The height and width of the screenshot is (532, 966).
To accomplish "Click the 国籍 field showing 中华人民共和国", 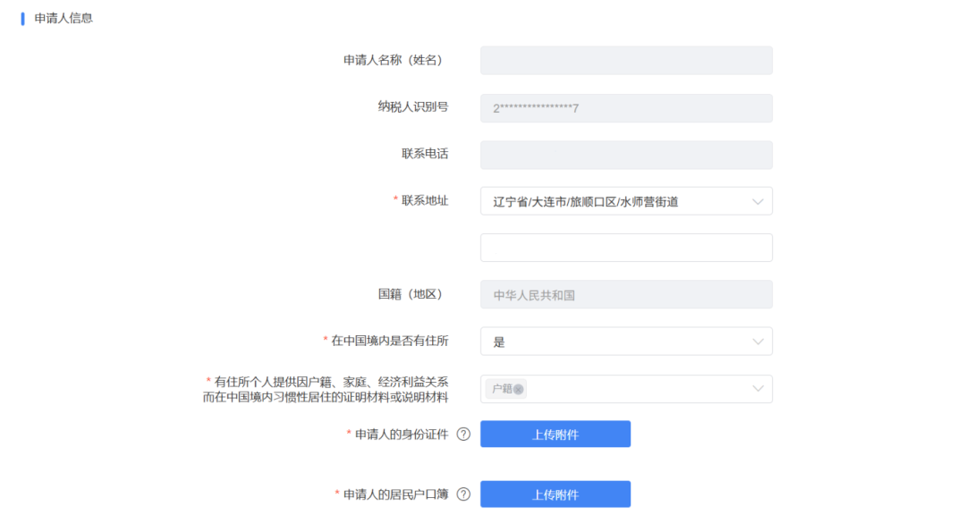I will pos(626,295).
